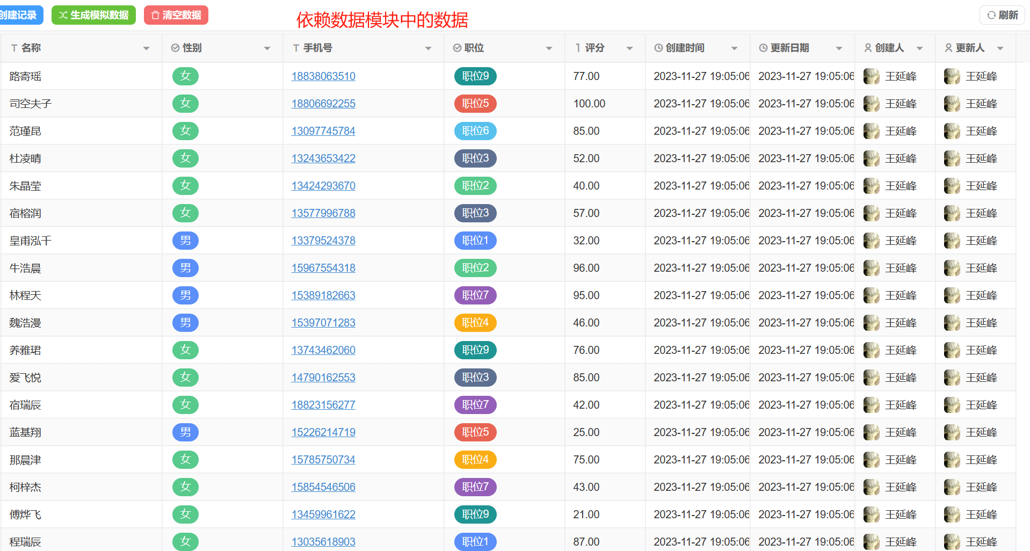Click creator avatar in 路寄瑶 row
The image size is (1030, 551).
(871, 76)
